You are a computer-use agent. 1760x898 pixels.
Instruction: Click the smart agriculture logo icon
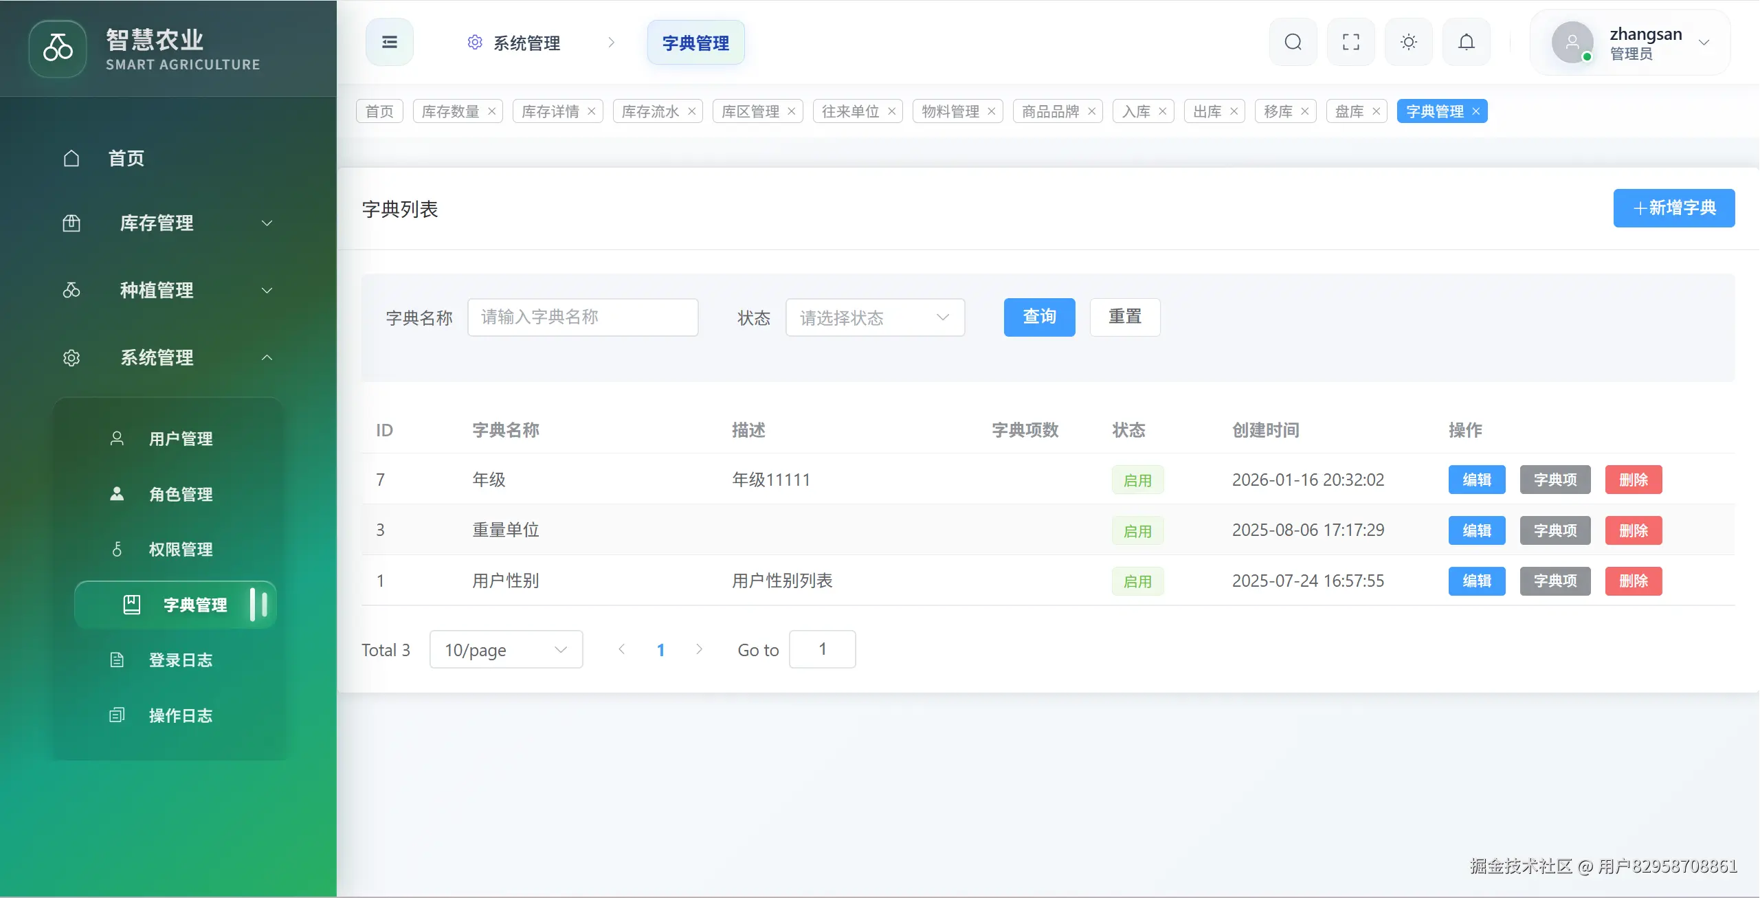pos(58,48)
